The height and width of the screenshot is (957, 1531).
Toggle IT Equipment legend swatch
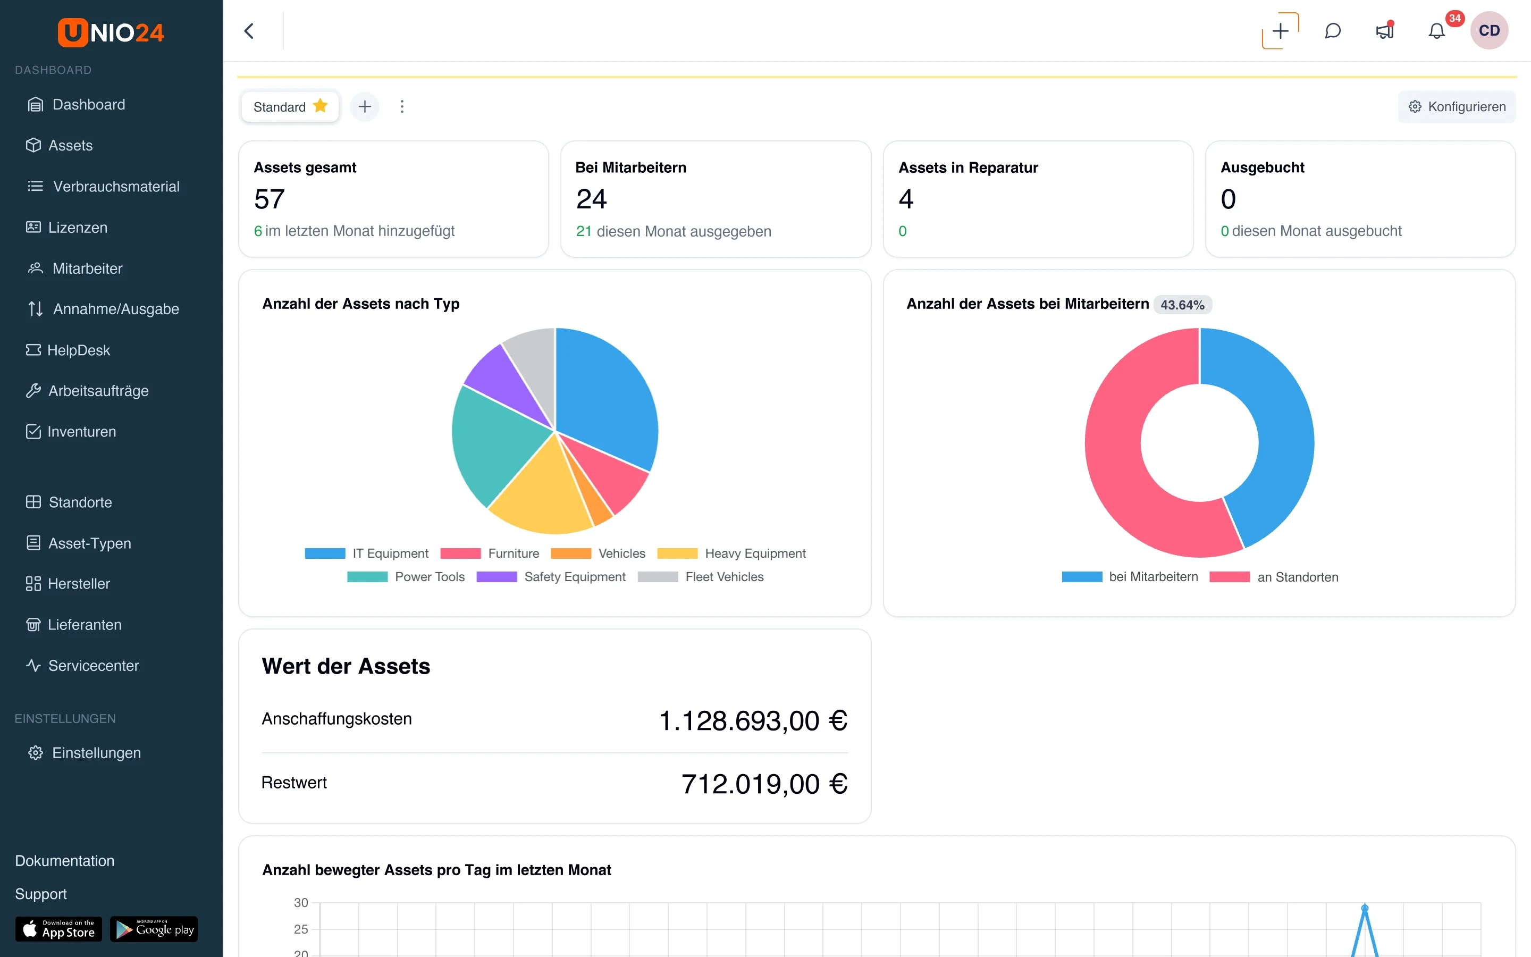(325, 553)
